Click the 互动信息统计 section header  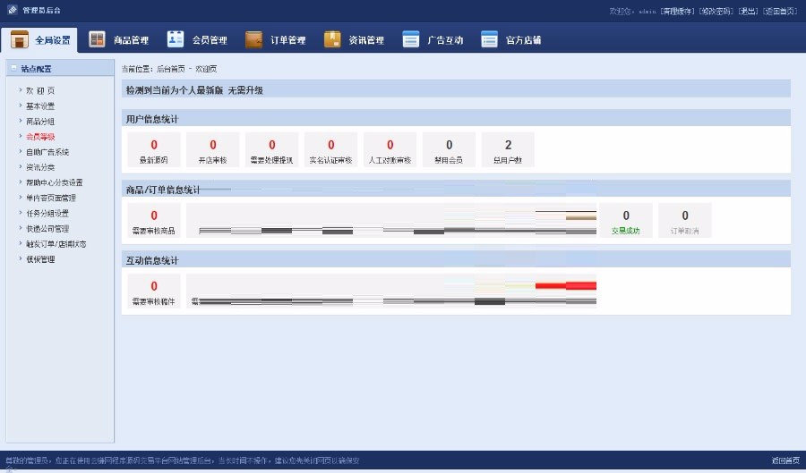pos(456,260)
